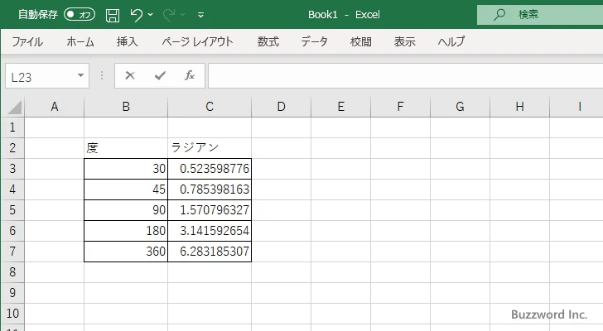Click the Undo arrow icon
This screenshot has width=603, height=331.
point(136,15)
